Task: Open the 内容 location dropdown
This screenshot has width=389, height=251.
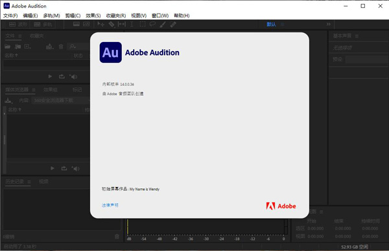Action: tap(61, 100)
